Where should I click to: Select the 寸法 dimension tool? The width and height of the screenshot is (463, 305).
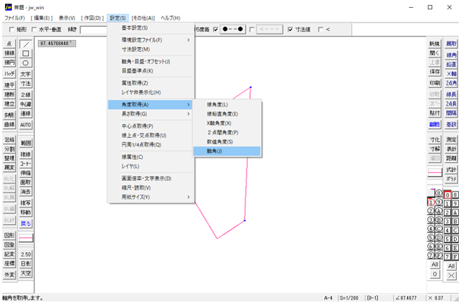coord(25,84)
